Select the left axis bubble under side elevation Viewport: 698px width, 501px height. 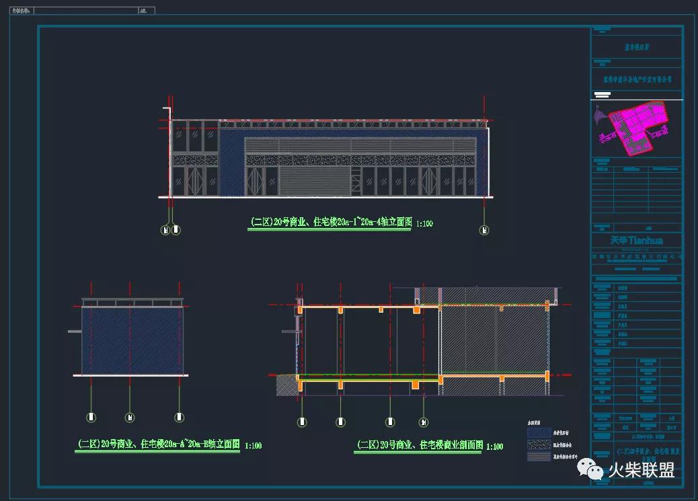click(90, 417)
